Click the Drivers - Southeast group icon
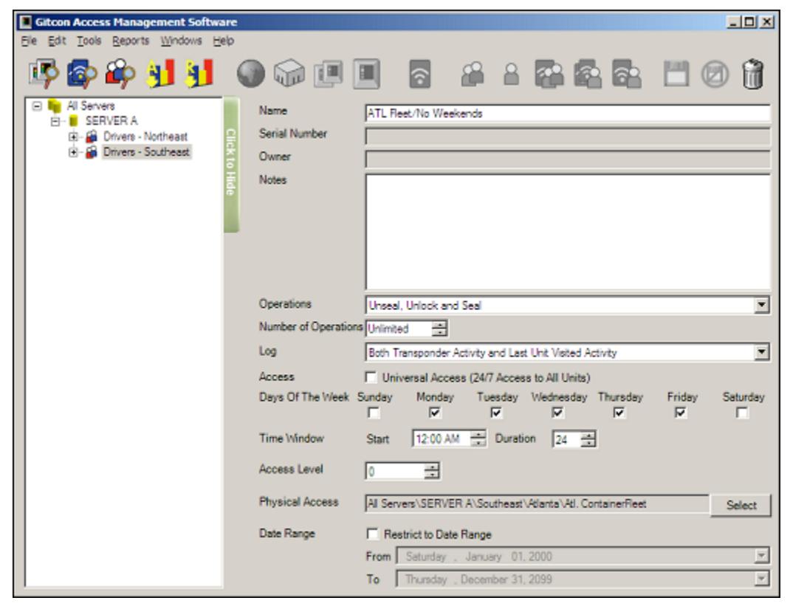Viewport: 790px width, 609px height. (x=92, y=151)
